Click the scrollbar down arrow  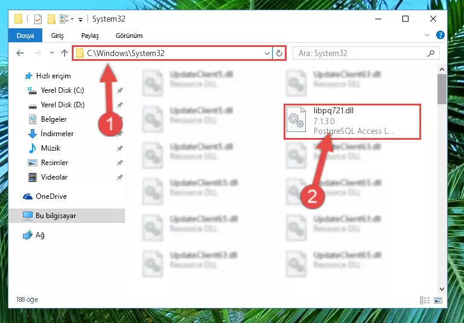(x=442, y=289)
